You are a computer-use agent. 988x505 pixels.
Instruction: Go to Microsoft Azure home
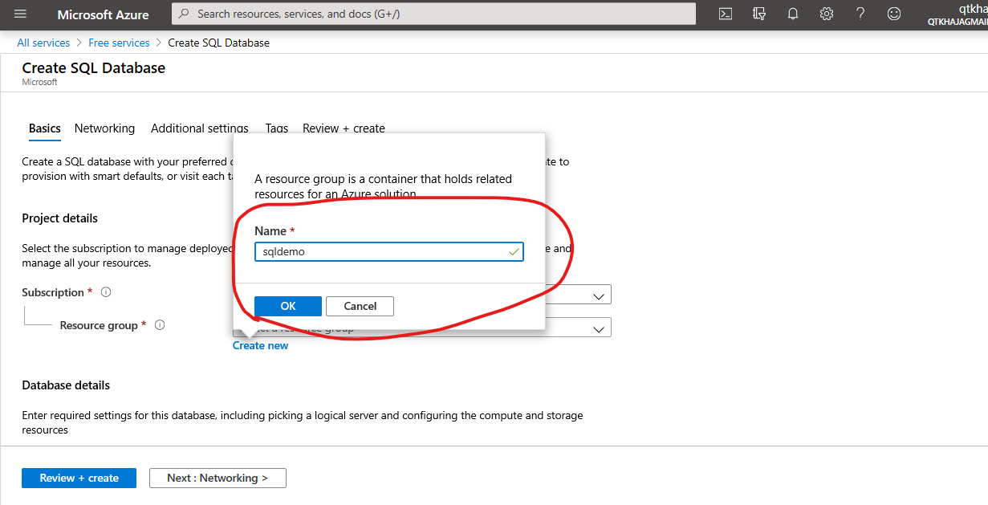pos(103,14)
